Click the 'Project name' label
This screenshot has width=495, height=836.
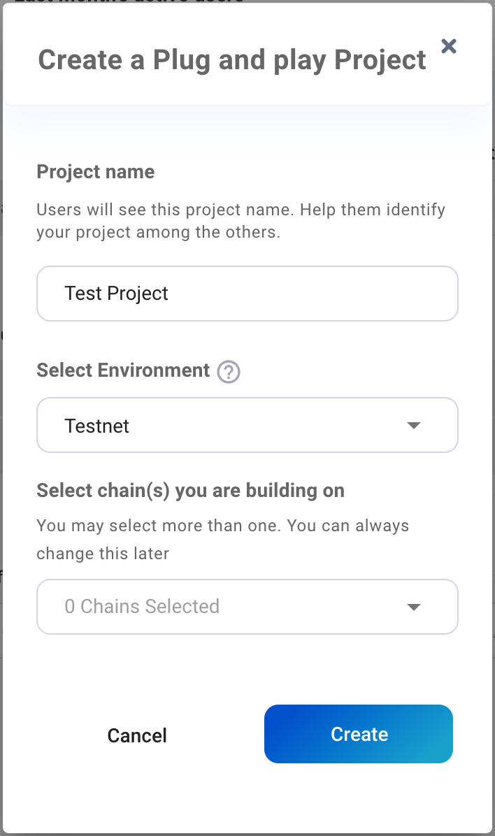point(95,172)
